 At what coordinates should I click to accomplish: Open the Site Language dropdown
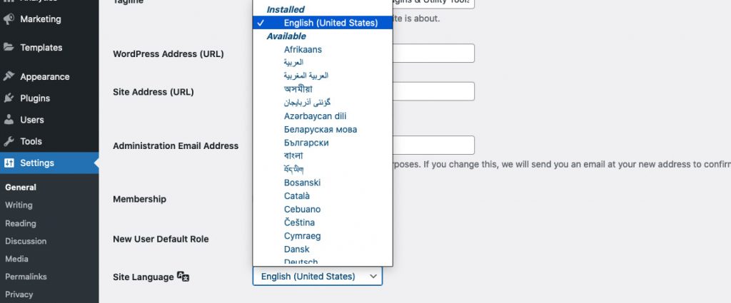[318, 277]
